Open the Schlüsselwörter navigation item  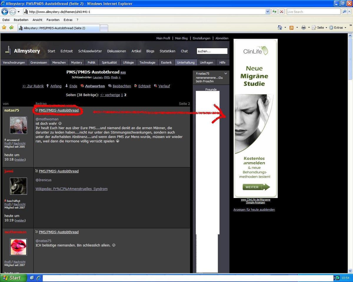[90, 51]
